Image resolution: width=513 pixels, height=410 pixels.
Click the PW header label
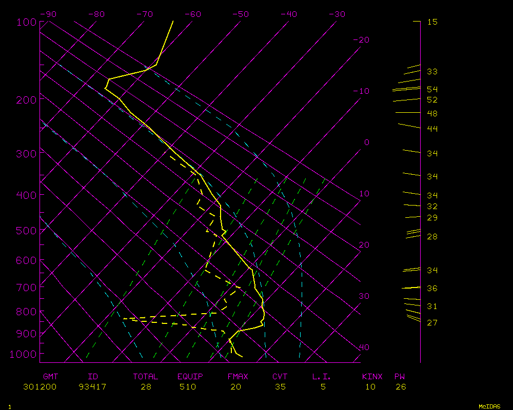[x=399, y=377]
